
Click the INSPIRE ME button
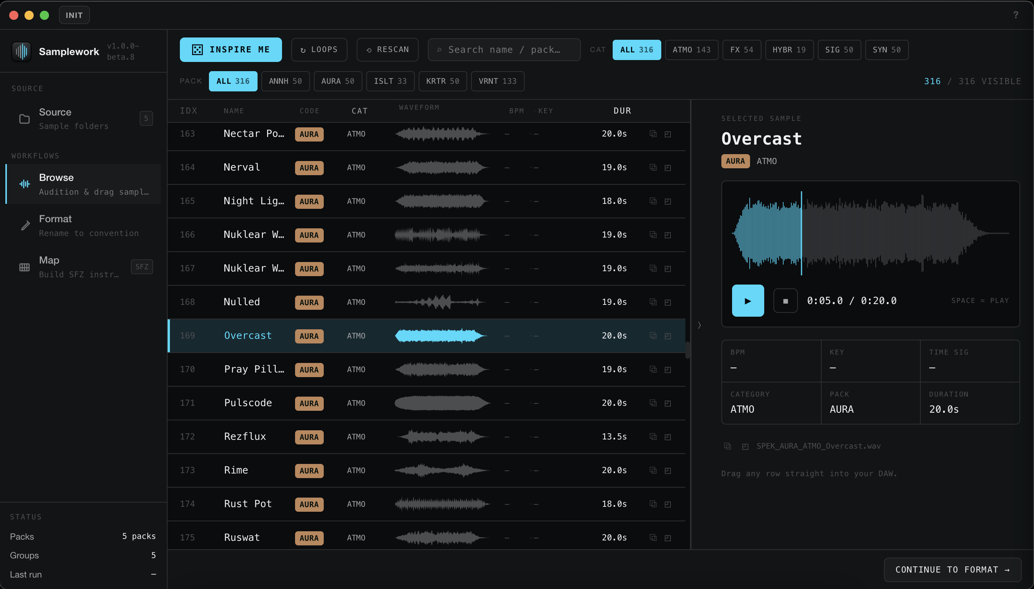(x=231, y=49)
